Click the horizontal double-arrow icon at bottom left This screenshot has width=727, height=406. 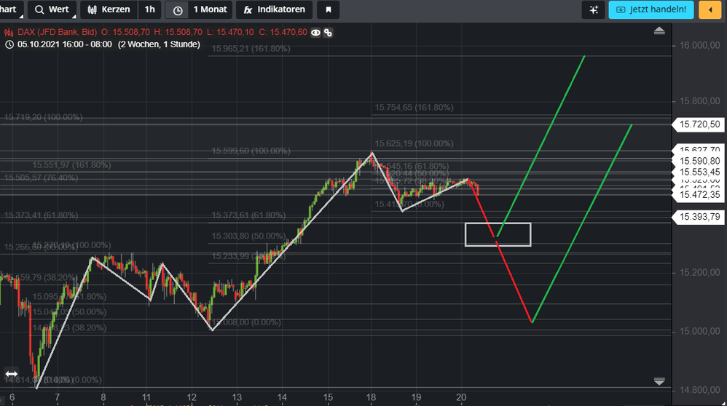point(12,373)
